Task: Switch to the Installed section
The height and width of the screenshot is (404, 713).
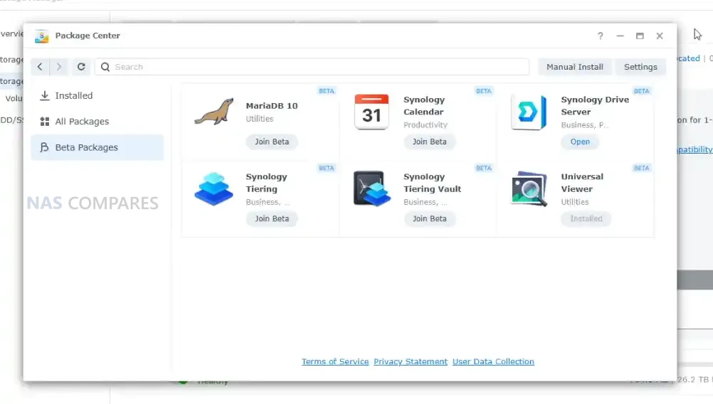Action: (x=74, y=95)
